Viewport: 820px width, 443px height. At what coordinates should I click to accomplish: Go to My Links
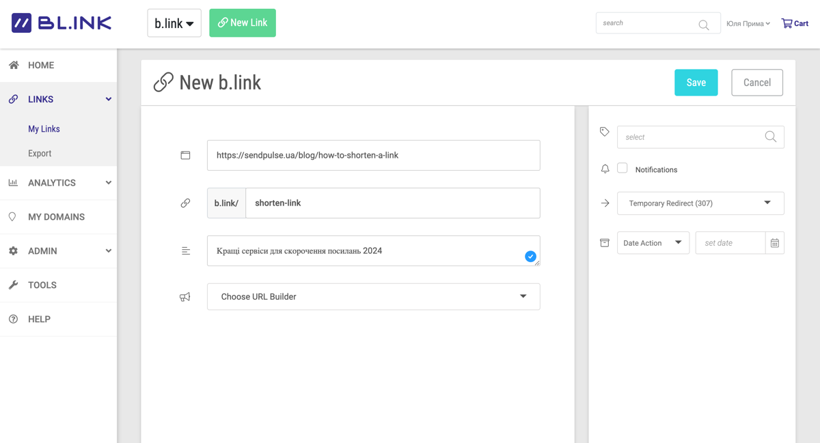pyautogui.click(x=44, y=128)
